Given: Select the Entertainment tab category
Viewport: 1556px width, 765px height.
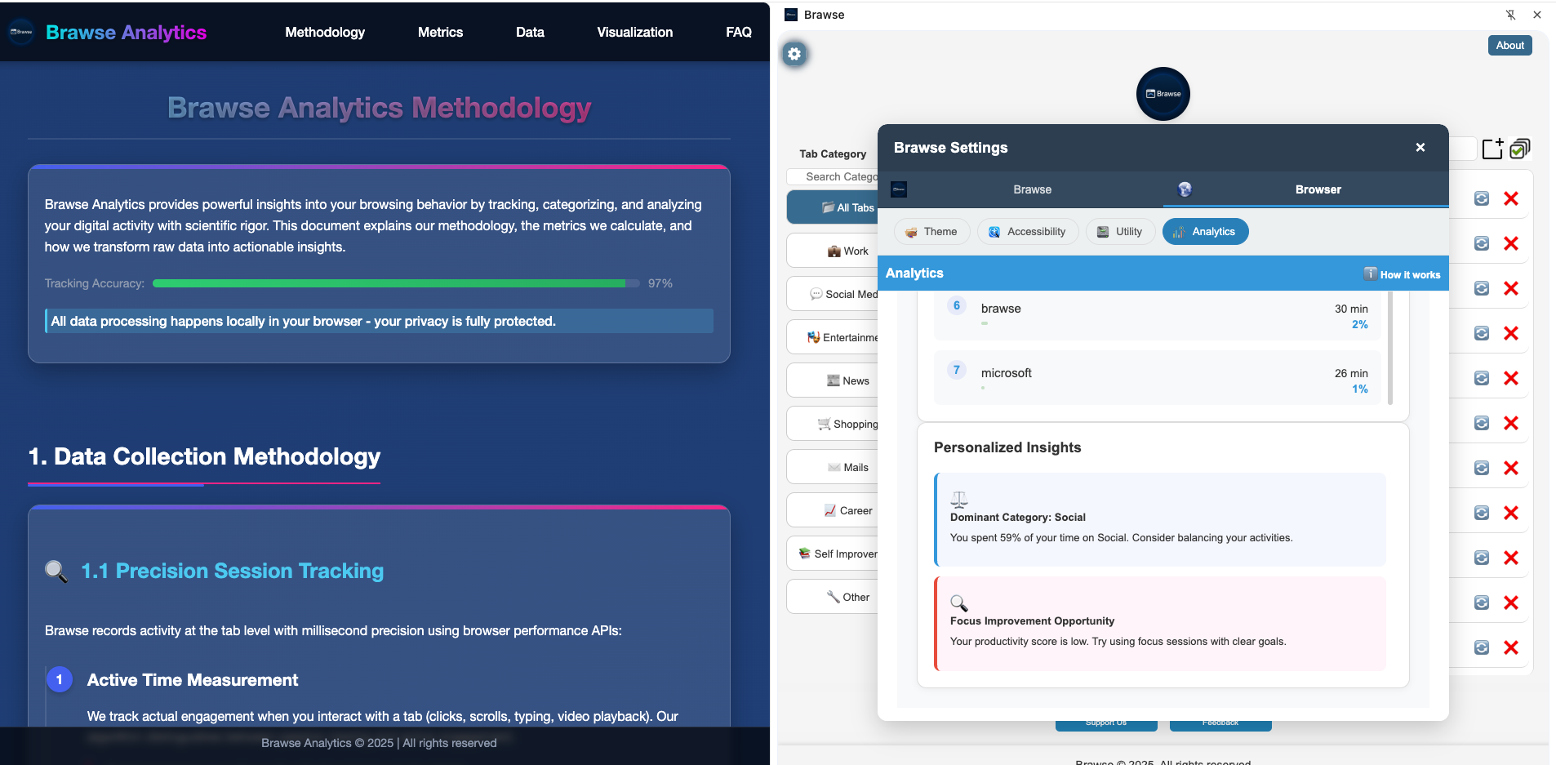Looking at the screenshot, I should pyautogui.click(x=833, y=337).
